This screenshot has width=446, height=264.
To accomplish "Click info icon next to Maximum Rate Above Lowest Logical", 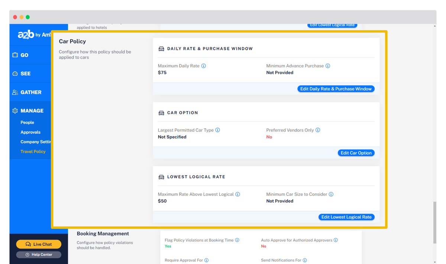I will click(238, 194).
